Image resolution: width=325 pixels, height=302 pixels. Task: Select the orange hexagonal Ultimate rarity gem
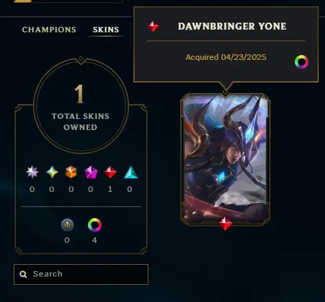pyautogui.click(x=71, y=172)
